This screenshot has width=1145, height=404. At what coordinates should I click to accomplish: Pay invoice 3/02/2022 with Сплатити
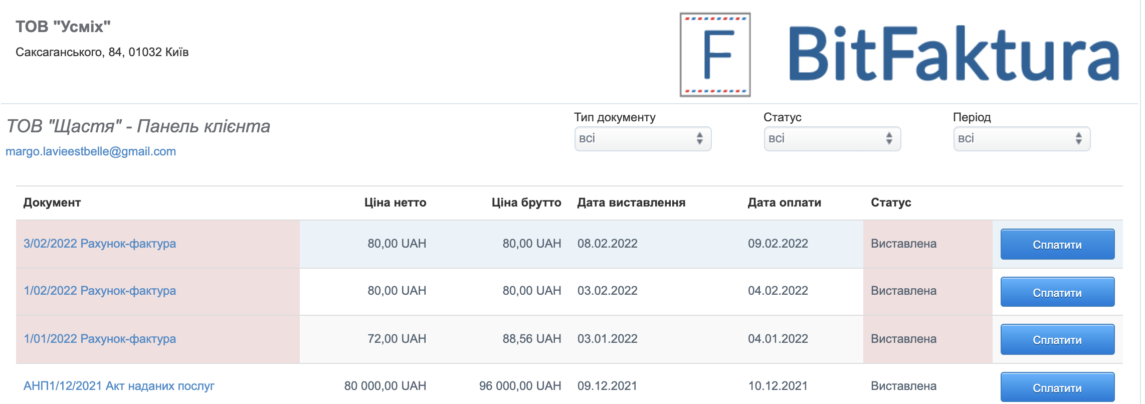pos(1057,244)
